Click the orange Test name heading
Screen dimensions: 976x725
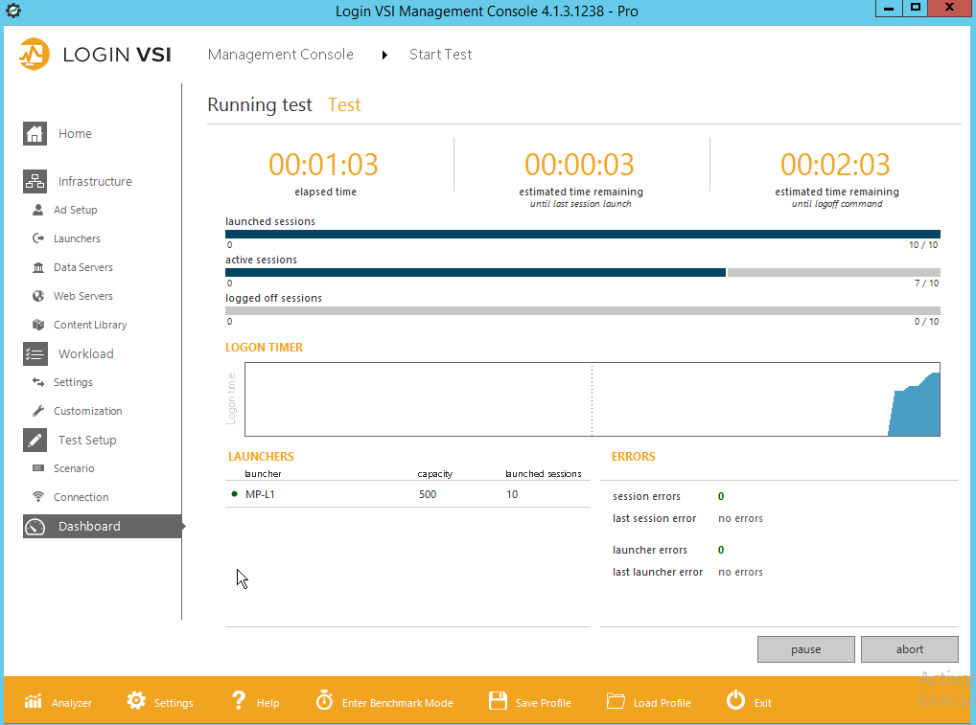coord(344,105)
